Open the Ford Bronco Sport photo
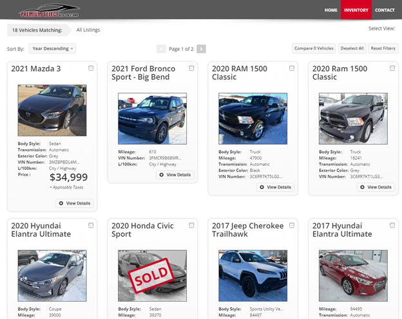The width and height of the screenshot is (402, 319). 152,118
